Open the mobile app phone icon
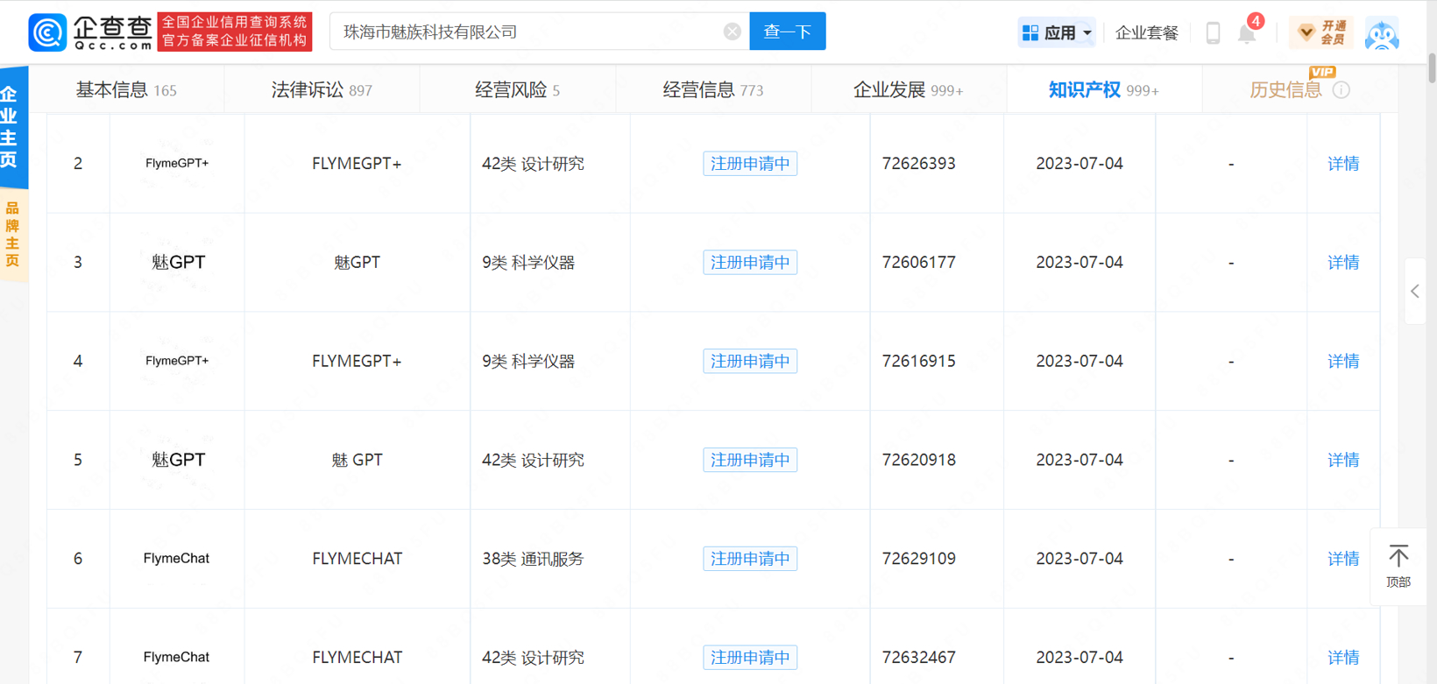This screenshot has width=1437, height=684. 1213,32
